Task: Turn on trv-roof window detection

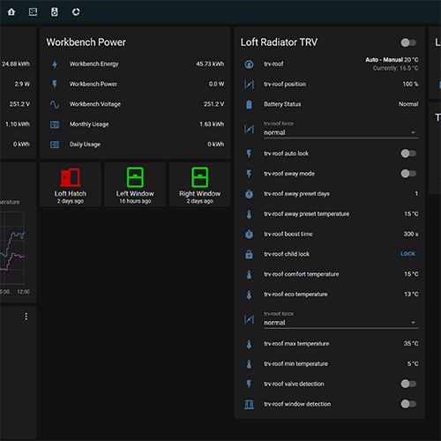Action: coord(408,404)
